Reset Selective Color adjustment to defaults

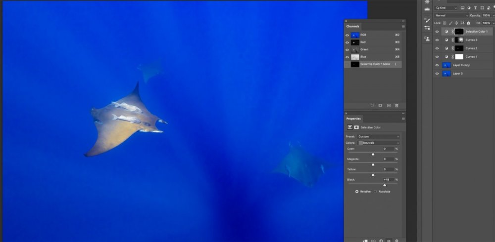click(x=381, y=241)
